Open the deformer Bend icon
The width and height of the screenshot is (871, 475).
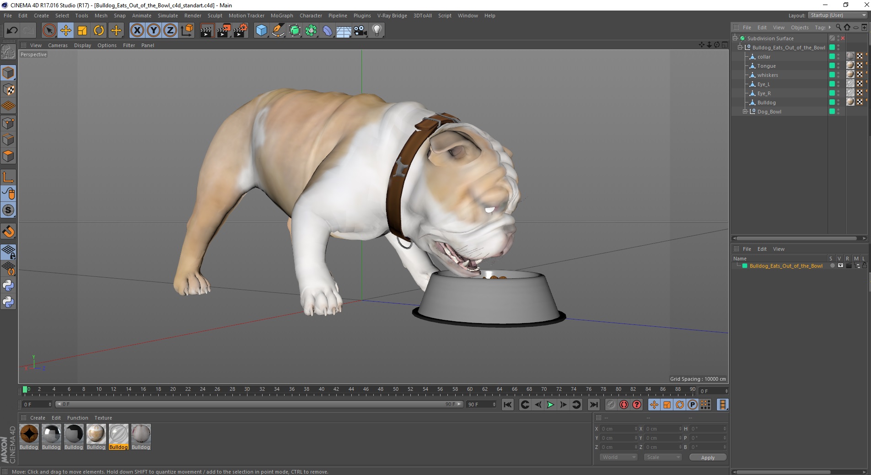pyautogui.click(x=328, y=31)
